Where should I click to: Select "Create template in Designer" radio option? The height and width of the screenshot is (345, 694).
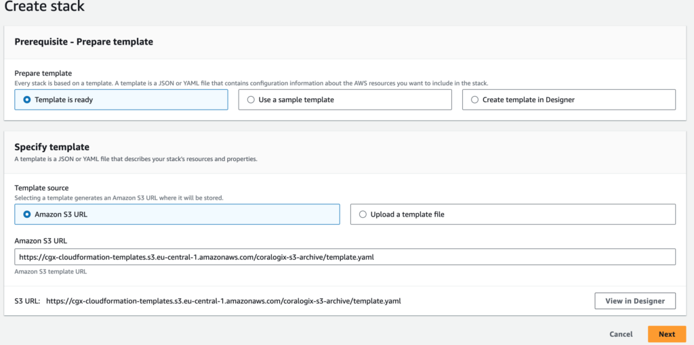point(569,100)
